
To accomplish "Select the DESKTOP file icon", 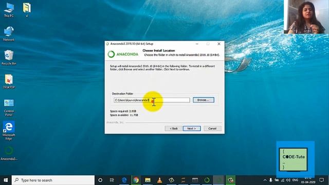I will coord(9,81).
